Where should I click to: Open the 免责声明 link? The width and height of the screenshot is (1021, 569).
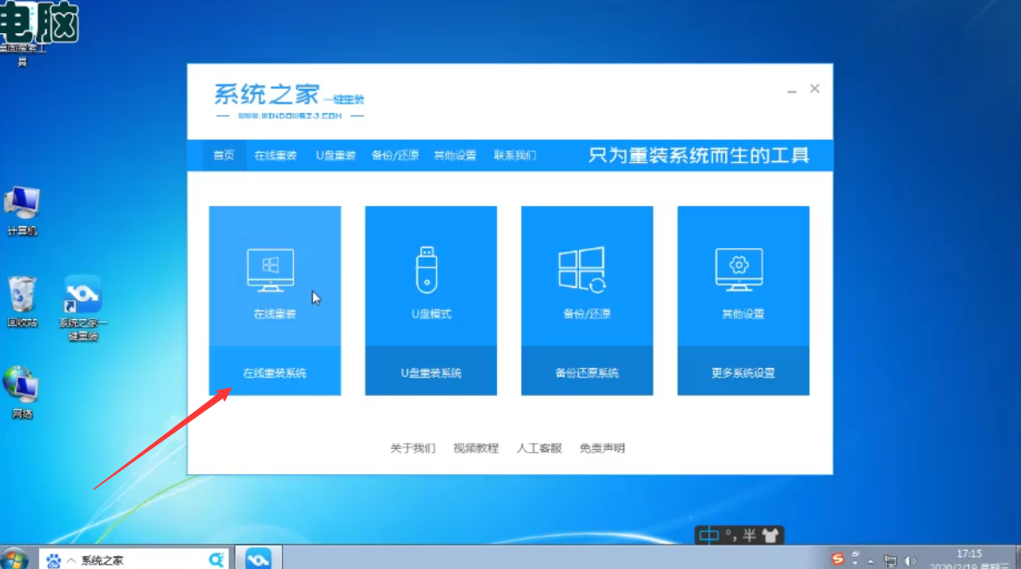tap(601, 448)
